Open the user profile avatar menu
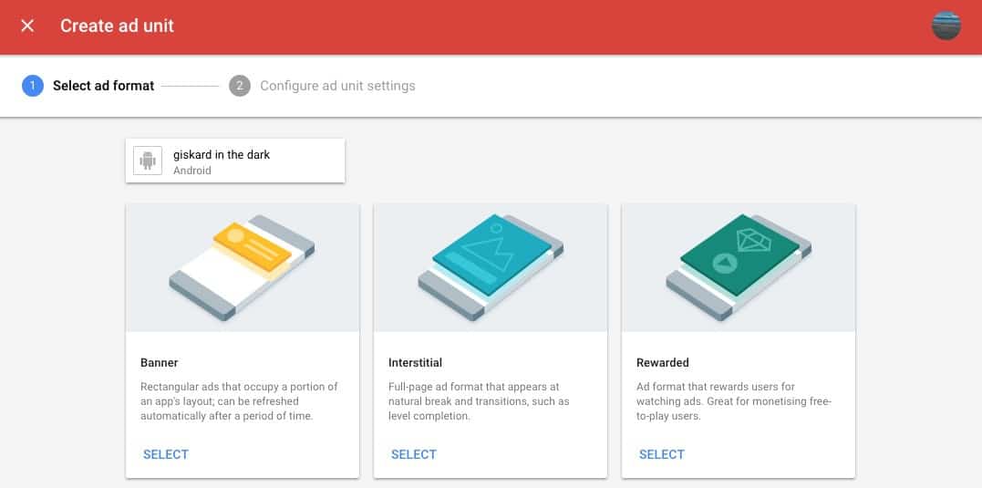This screenshot has width=982, height=488. (x=946, y=26)
